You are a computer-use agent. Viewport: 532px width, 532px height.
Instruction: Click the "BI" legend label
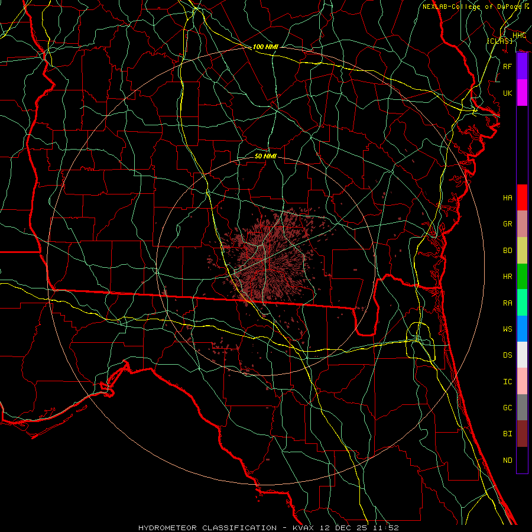pos(507,434)
